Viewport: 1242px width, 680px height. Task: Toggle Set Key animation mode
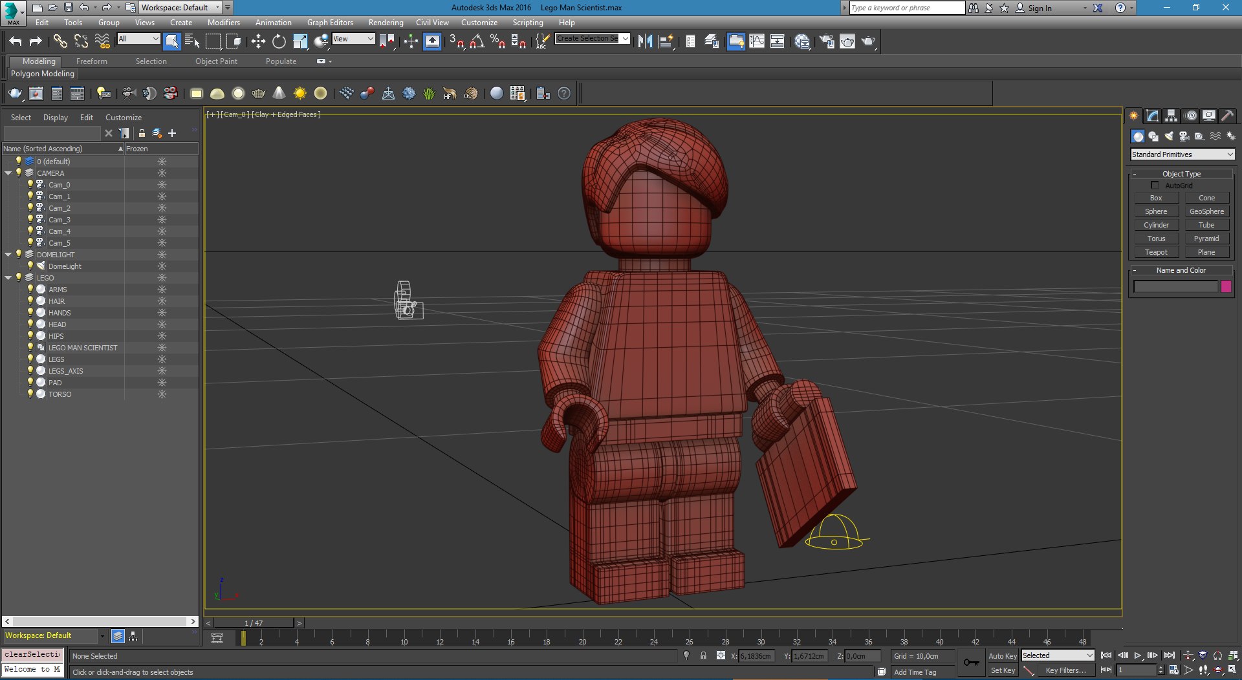(1002, 671)
